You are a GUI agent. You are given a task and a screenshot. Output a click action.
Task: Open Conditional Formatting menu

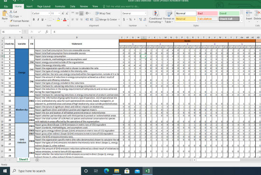pos(156,17)
